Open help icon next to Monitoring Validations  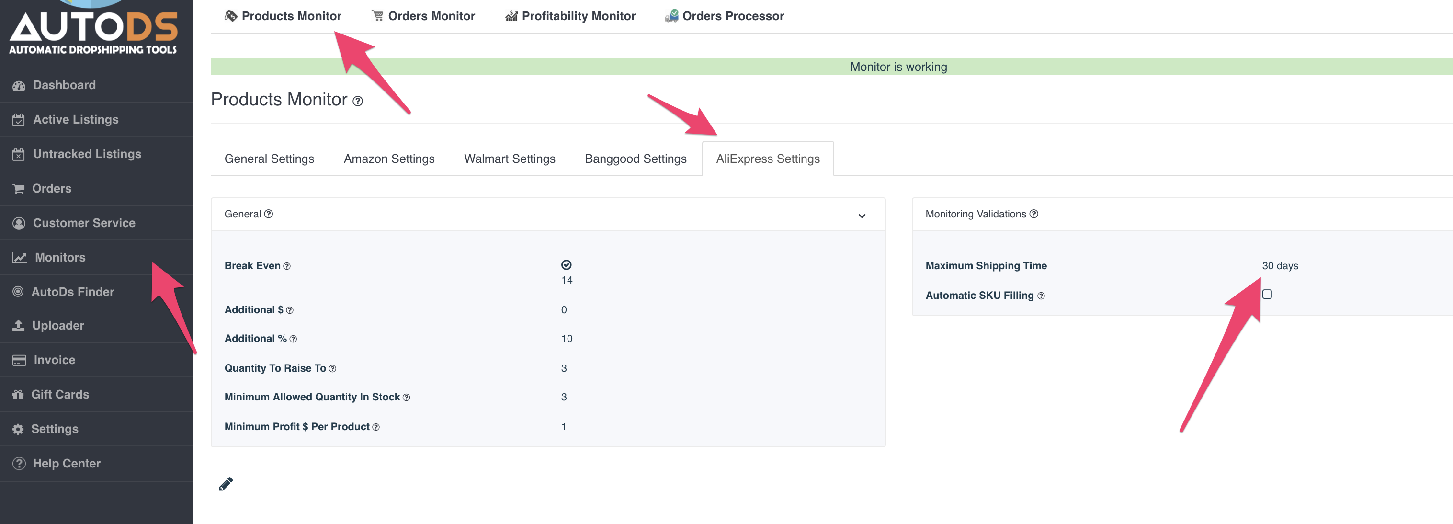(1033, 214)
